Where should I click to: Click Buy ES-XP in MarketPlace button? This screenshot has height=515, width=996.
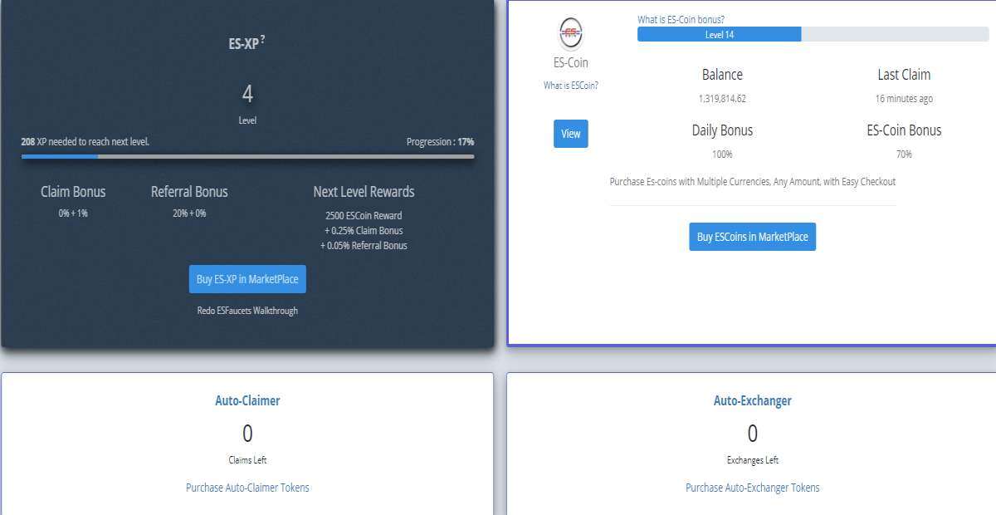(247, 279)
